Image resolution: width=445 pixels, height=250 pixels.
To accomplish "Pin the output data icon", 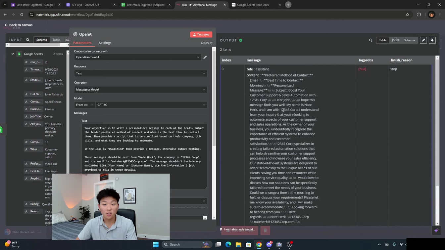I will point(432,40).
